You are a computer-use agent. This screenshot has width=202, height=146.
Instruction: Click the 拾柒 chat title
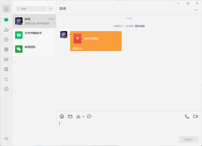(x=63, y=8)
